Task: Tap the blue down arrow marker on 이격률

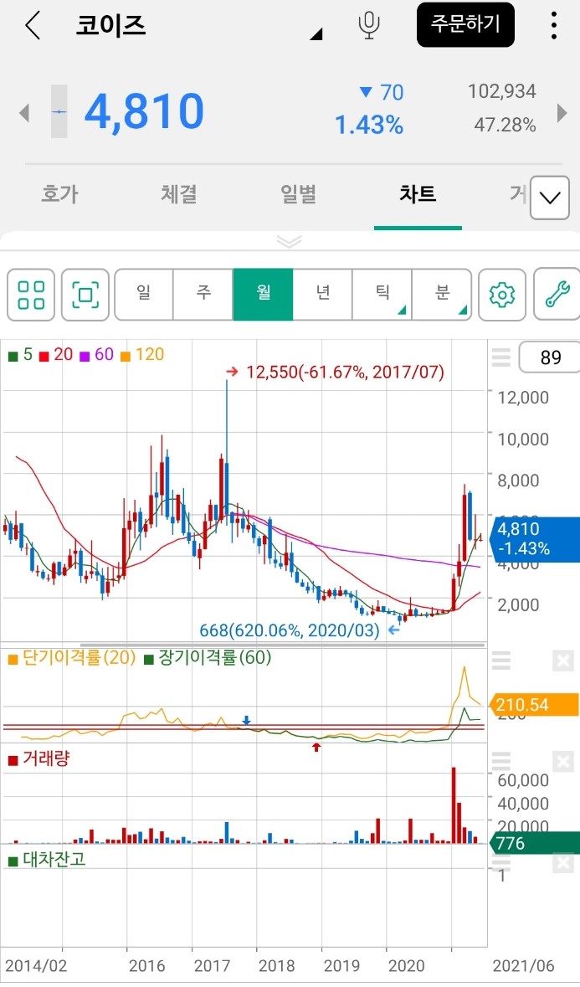Action: (x=247, y=721)
